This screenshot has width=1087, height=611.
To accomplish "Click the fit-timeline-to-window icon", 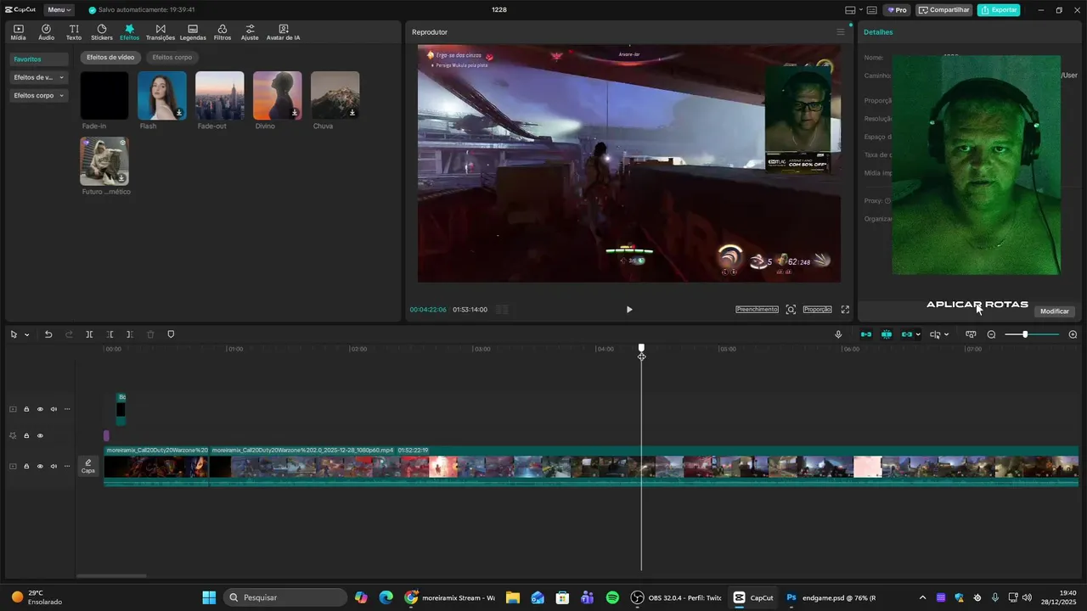I will pos(971,334).
